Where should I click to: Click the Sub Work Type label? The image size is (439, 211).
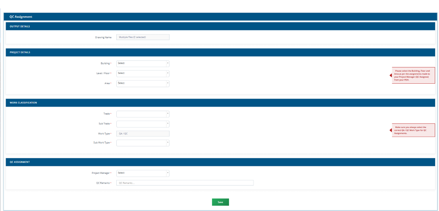point(102,143)
